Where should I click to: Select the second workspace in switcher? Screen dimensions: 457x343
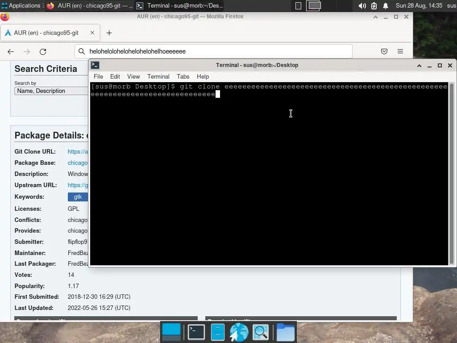314,6
